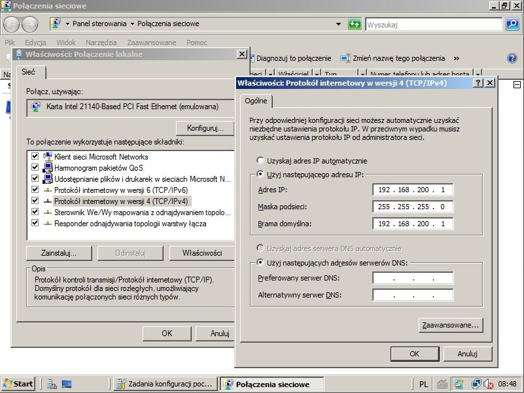Image resolution: width=524 pixels, height=393 pixels.
Task: Cancel the TCP/IPv4 properties dialog
Action: pos(467,354)
